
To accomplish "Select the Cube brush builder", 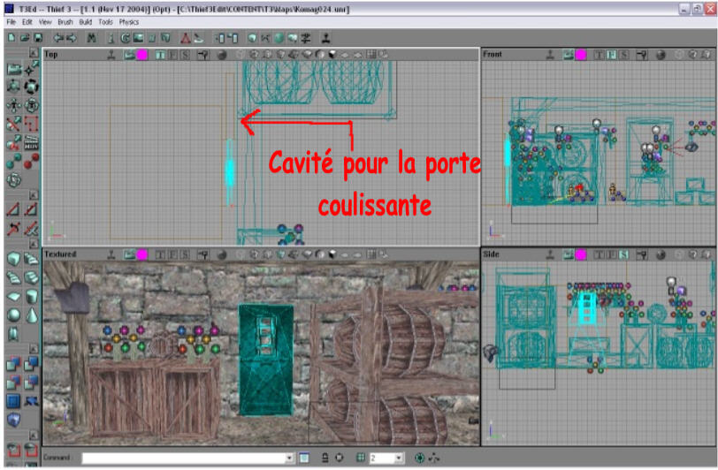I will tap(14, 259).
